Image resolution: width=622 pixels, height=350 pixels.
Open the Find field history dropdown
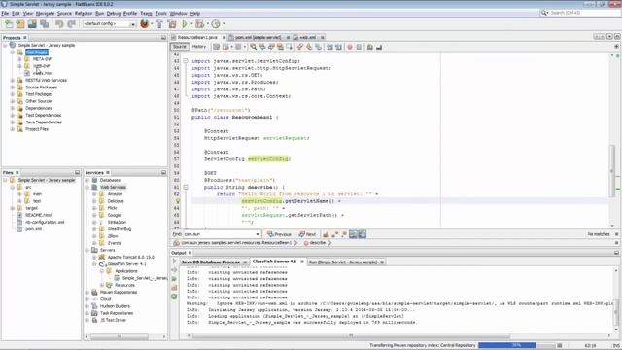258,234
